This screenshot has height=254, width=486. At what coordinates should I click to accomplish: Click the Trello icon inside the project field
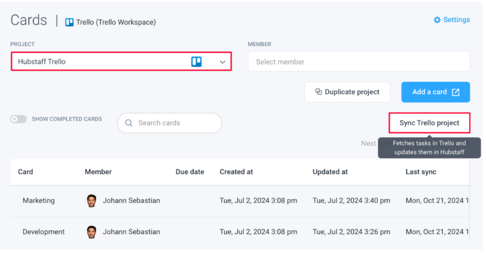click(196, 61)
